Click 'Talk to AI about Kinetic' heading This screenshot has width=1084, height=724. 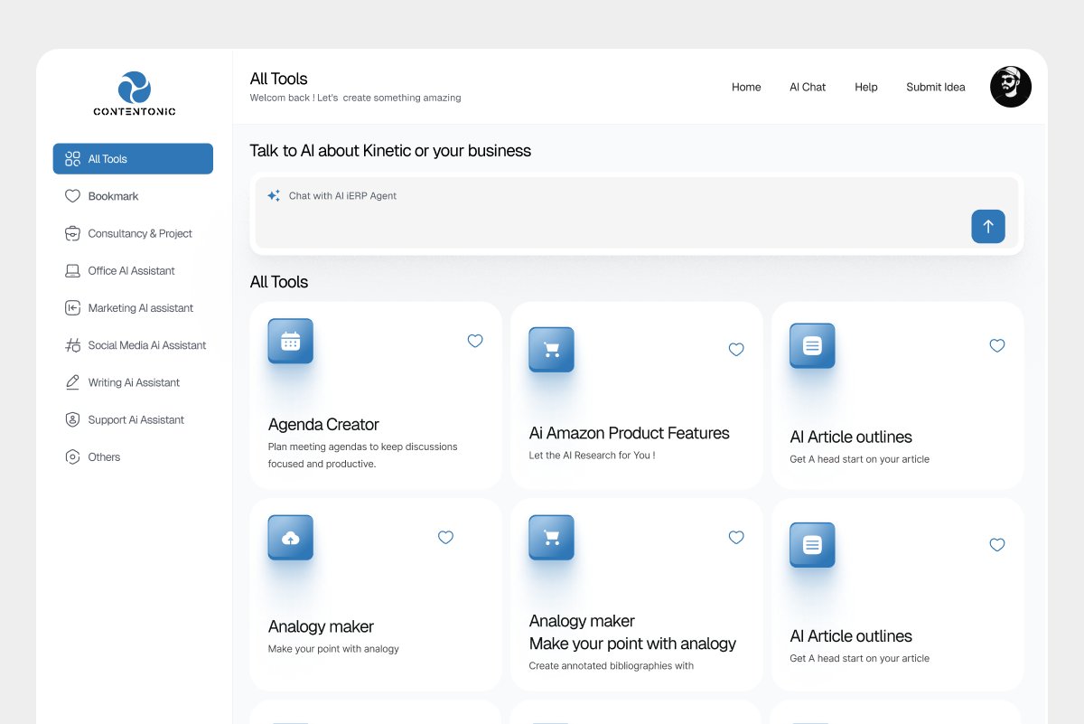(x=390, y=151)
